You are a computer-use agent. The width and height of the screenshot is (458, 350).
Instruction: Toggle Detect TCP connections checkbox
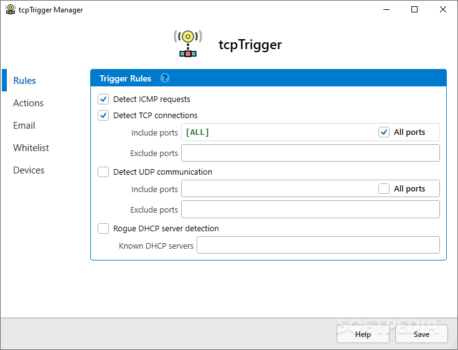click(x=103, y=115)
